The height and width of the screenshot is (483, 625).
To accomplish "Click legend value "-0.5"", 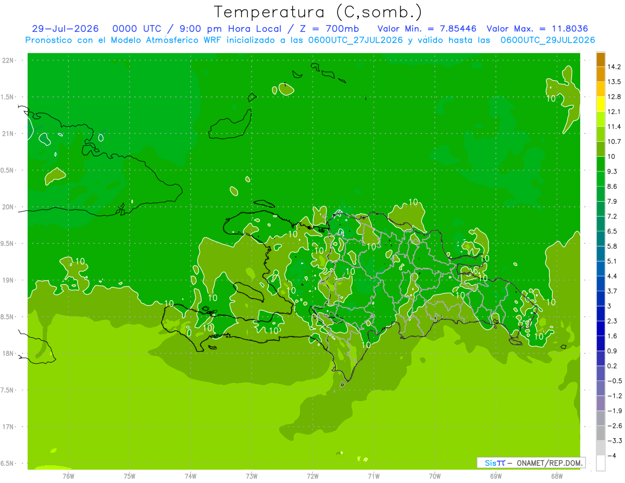I will click(x=614, y=380).
